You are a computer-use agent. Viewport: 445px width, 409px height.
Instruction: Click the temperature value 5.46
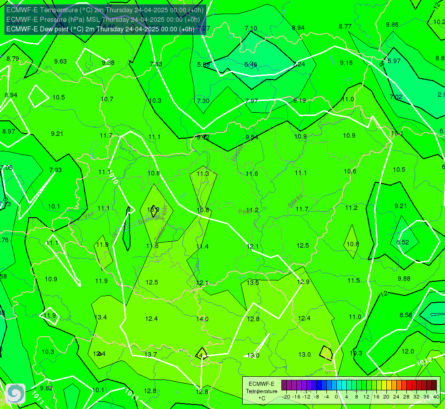(x=251, y=65)
